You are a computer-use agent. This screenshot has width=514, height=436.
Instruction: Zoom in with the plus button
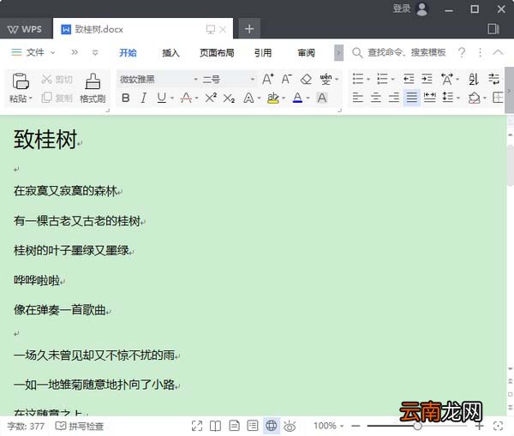click(479, 426)
